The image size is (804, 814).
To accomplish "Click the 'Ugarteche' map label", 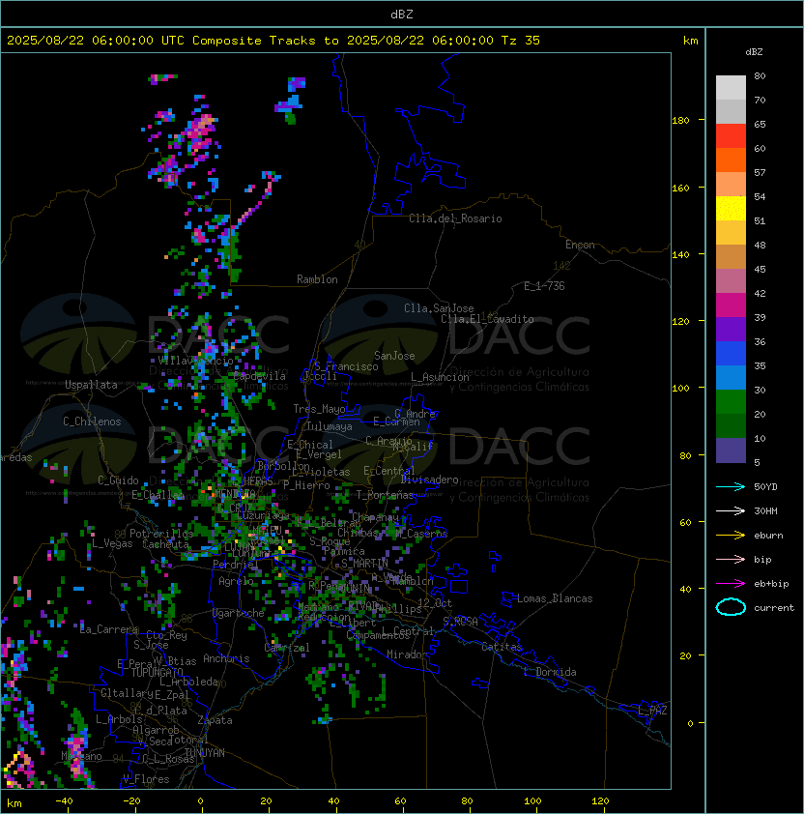I will [239, 613].
